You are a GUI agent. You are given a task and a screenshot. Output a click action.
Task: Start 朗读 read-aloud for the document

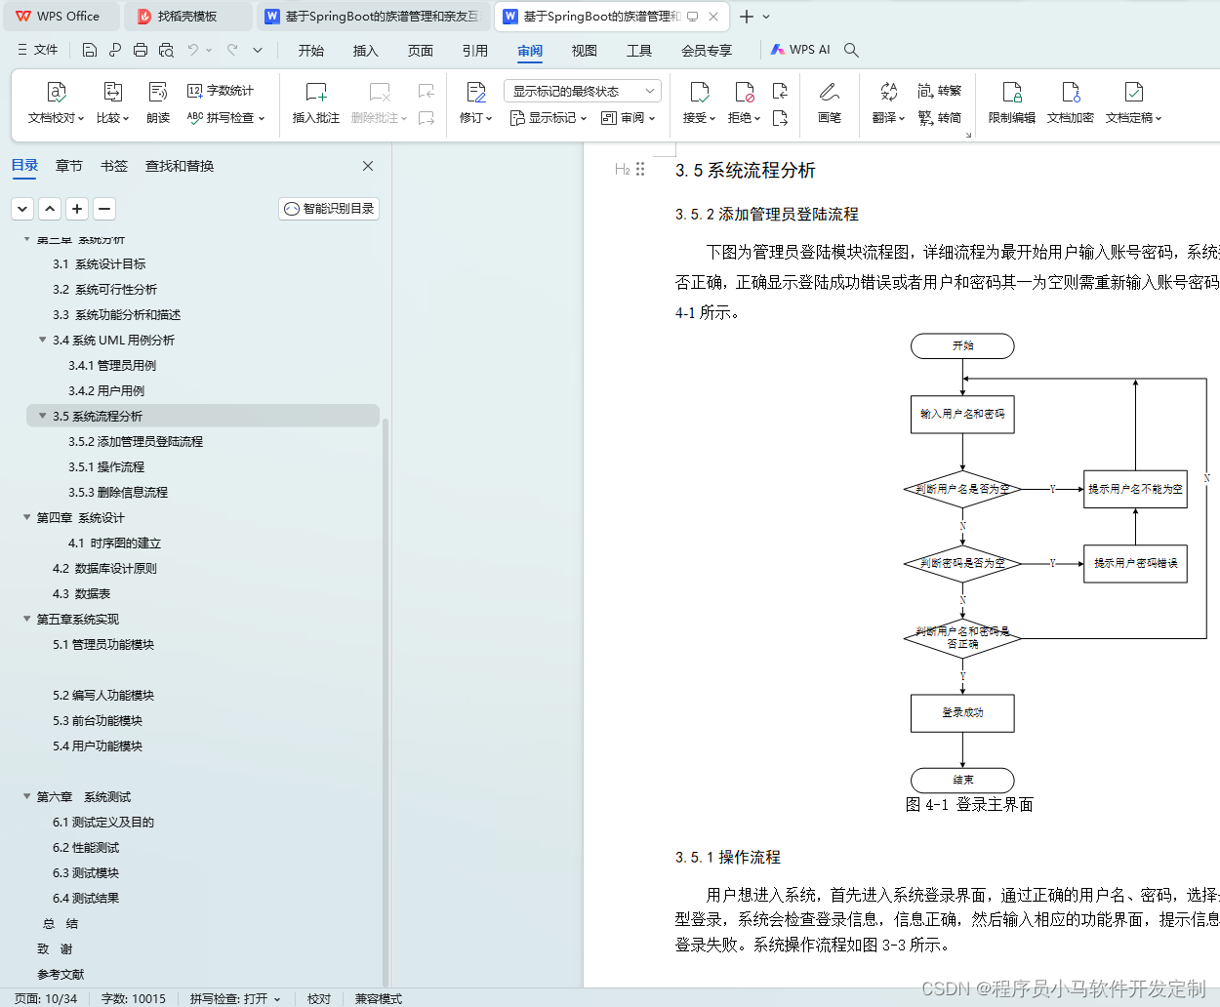tap(157, 102)
